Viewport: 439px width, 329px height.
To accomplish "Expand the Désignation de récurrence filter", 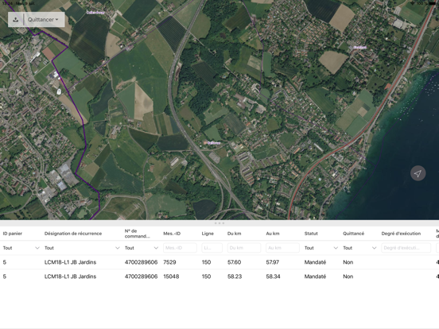I will click(x=82, y=248).
